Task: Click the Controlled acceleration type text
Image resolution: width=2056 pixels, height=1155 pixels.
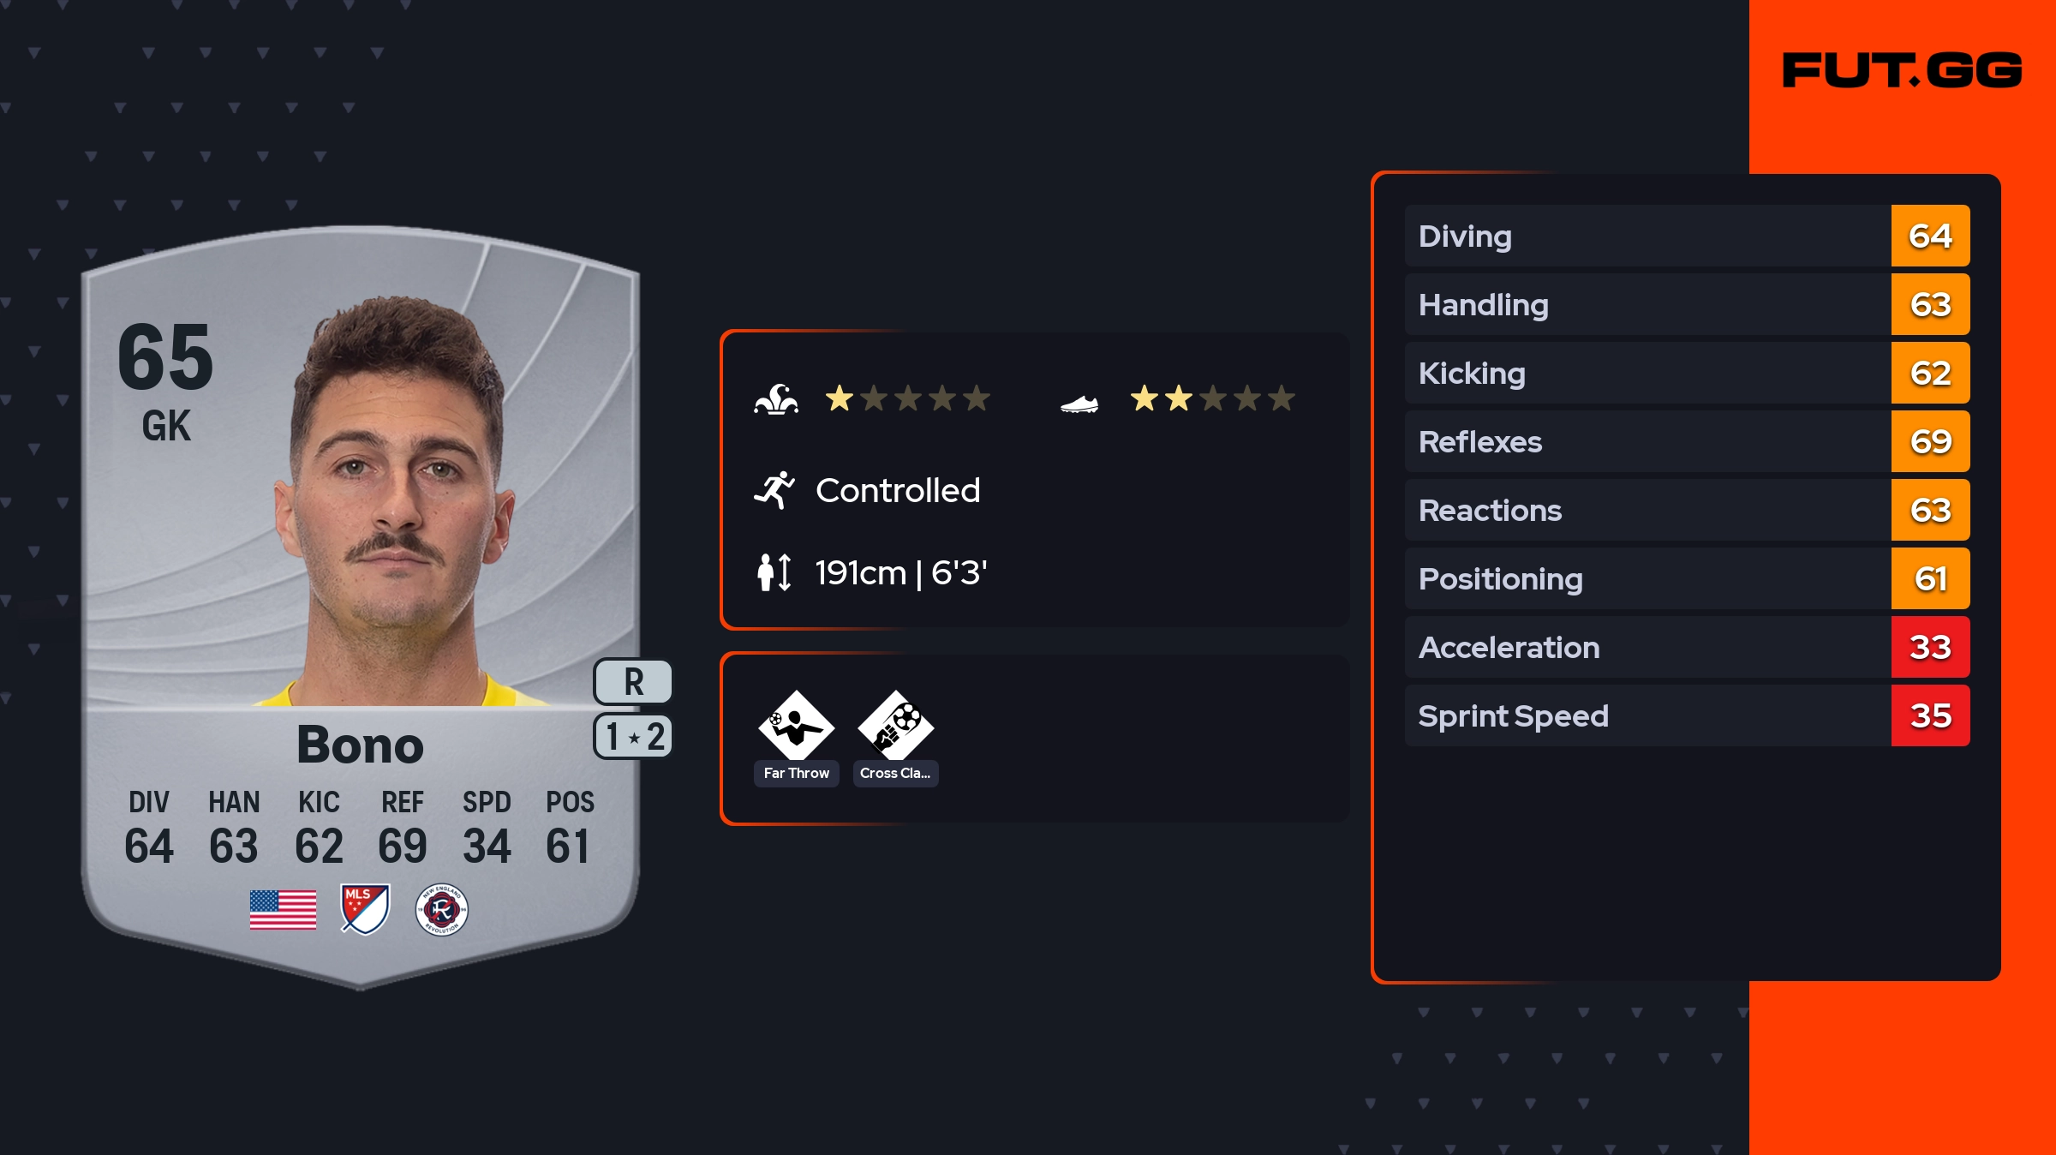Action: [x=898, y=491]
